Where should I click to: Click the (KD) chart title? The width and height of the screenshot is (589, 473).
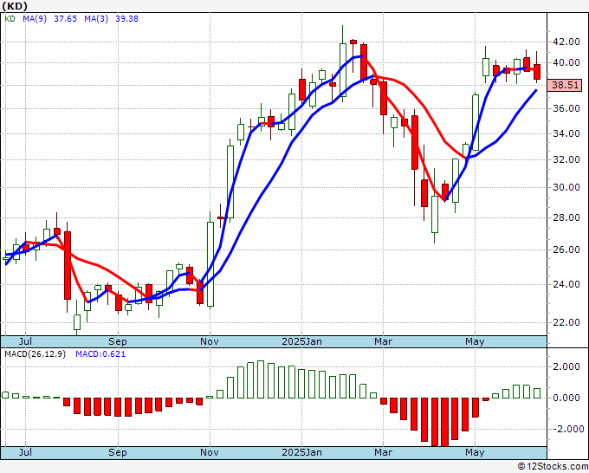(15, 6)
